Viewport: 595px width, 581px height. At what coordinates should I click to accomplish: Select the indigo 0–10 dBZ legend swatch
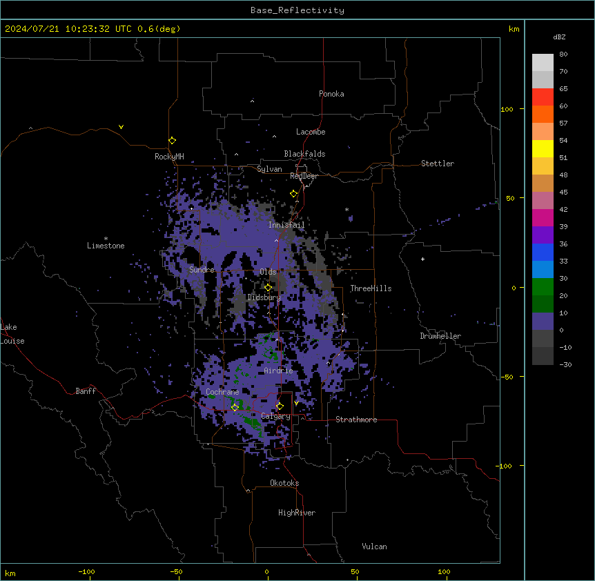pyautogui.click(x=543, y=322)
